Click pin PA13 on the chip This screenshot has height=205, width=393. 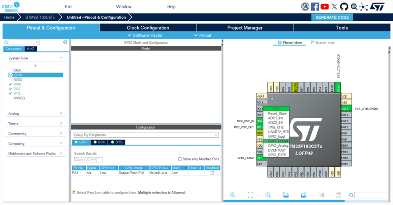pyautogui.click(x=346, y=109)
